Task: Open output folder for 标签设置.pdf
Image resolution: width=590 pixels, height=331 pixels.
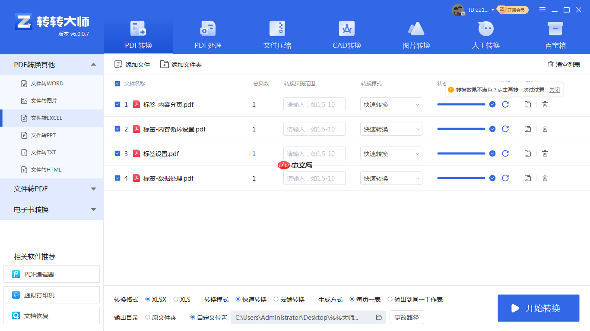Action: 527,153
